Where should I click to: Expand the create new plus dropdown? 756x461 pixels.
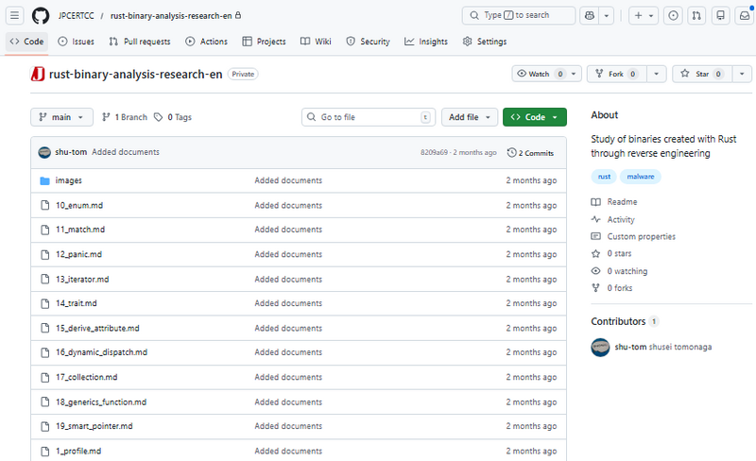click(x=643, y=16)
